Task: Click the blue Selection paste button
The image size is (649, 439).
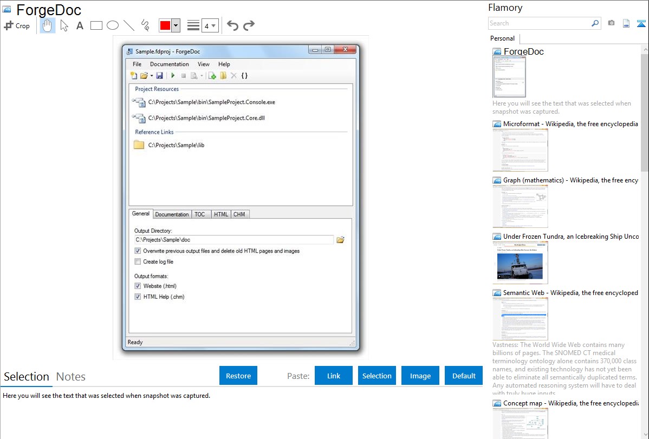Action: (x=377, y=376)
